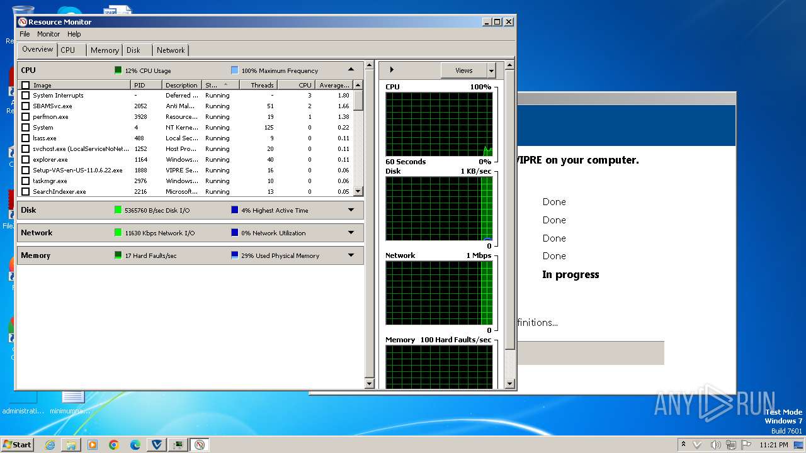Check the taskmgr.exe checkbox
This screenshot has width=806, height=453.
tap(26, 181)
